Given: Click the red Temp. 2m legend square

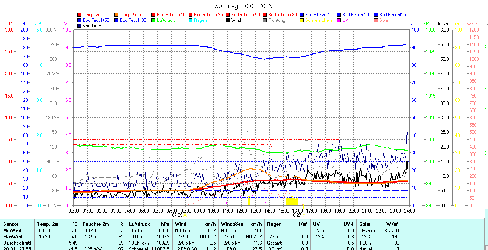Looking at the screenshot, I should pos(80,15).
